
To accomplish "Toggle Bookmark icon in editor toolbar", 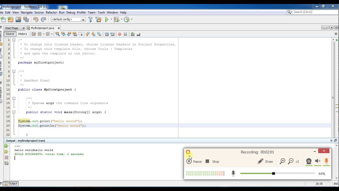I will (99, 34).
